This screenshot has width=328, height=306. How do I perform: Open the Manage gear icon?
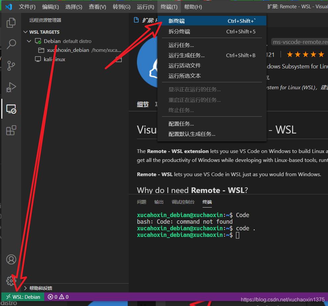(11, 281)
